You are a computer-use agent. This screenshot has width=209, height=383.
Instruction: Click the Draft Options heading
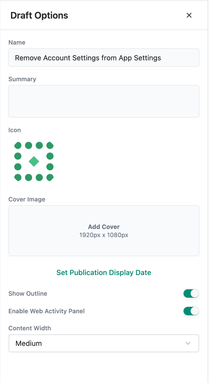coord(39,15)
